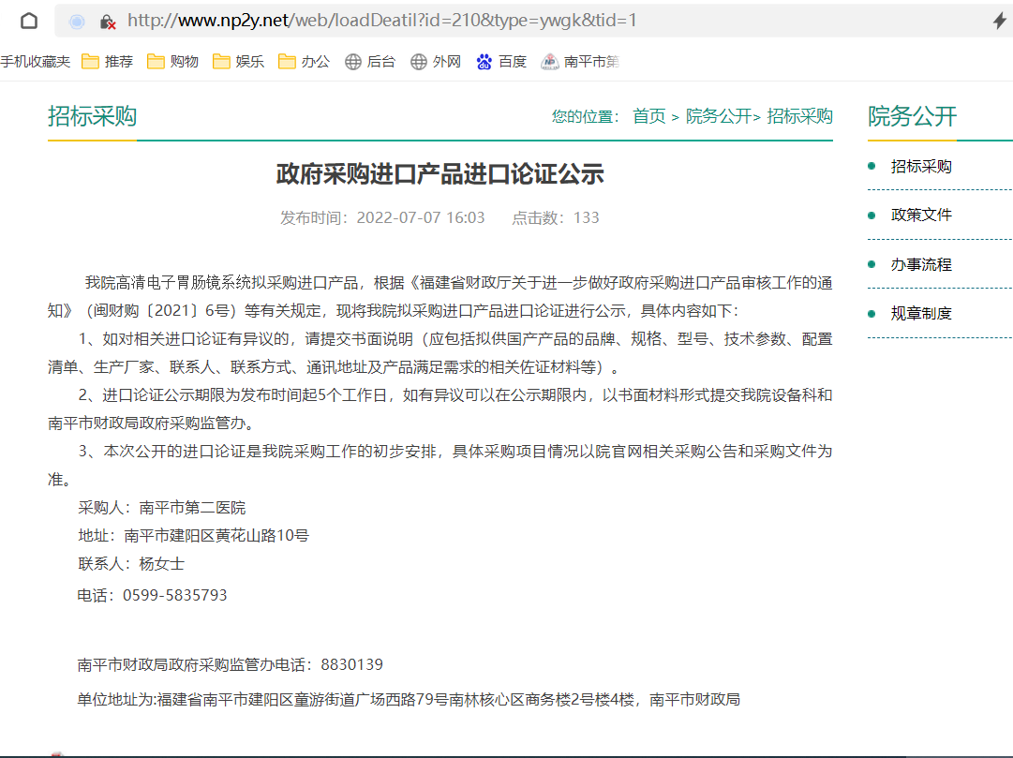Go to 首页 via the breadcrumb

point(648,116)
